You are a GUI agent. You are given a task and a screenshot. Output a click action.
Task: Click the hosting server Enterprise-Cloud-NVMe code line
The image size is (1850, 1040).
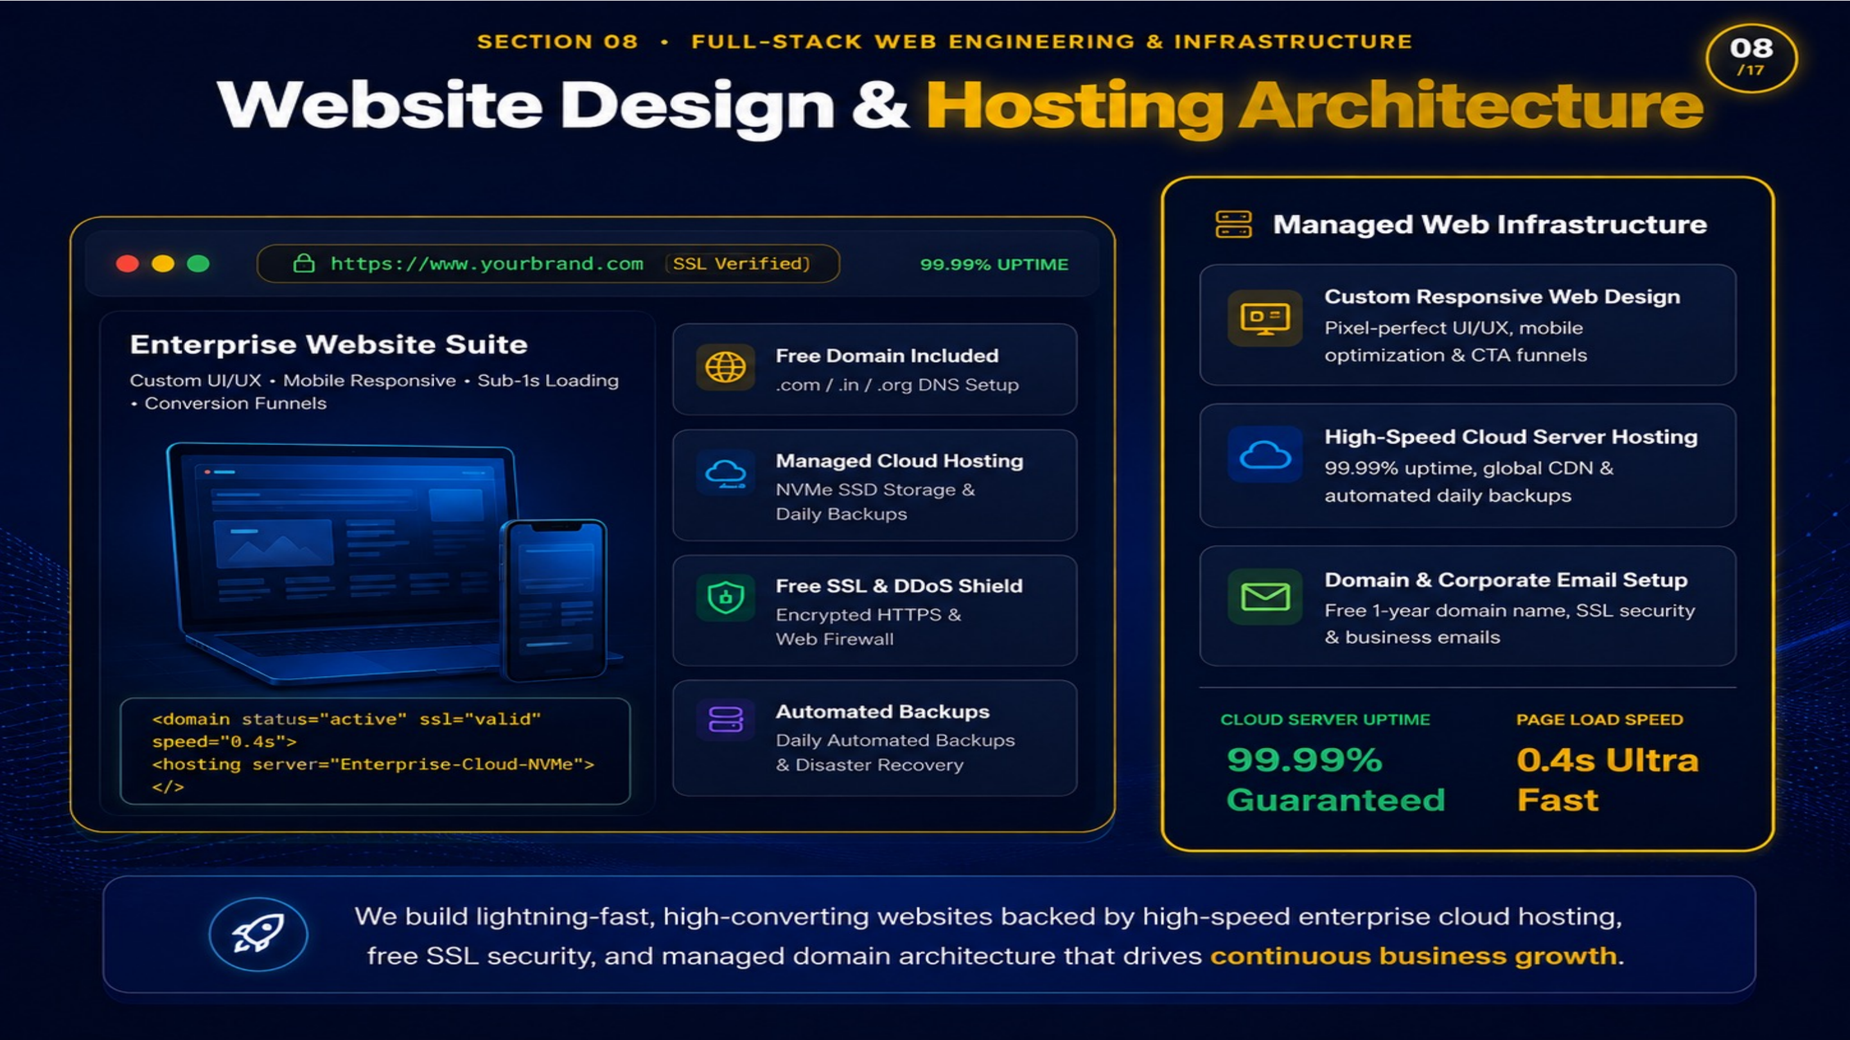(x=373, y=765)
